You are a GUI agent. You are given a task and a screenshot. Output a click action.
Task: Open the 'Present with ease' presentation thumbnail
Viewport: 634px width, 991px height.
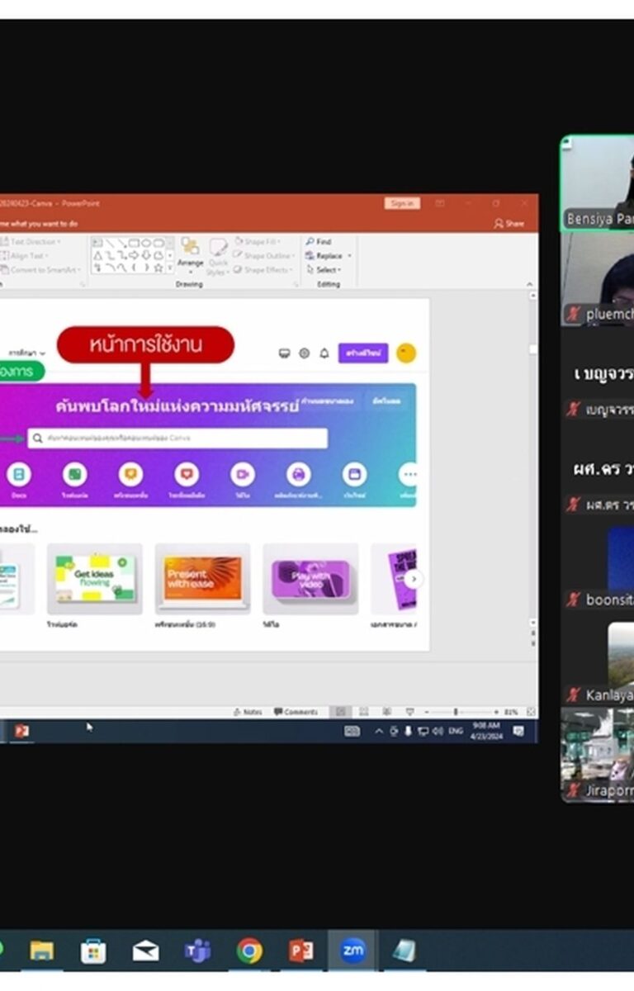pyautogui.click(x=202, y=578)
